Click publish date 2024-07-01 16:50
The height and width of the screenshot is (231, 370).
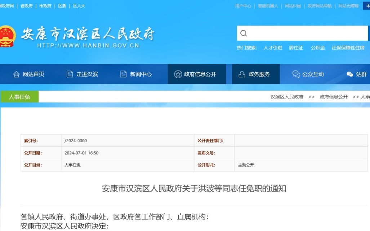[81, 153]
